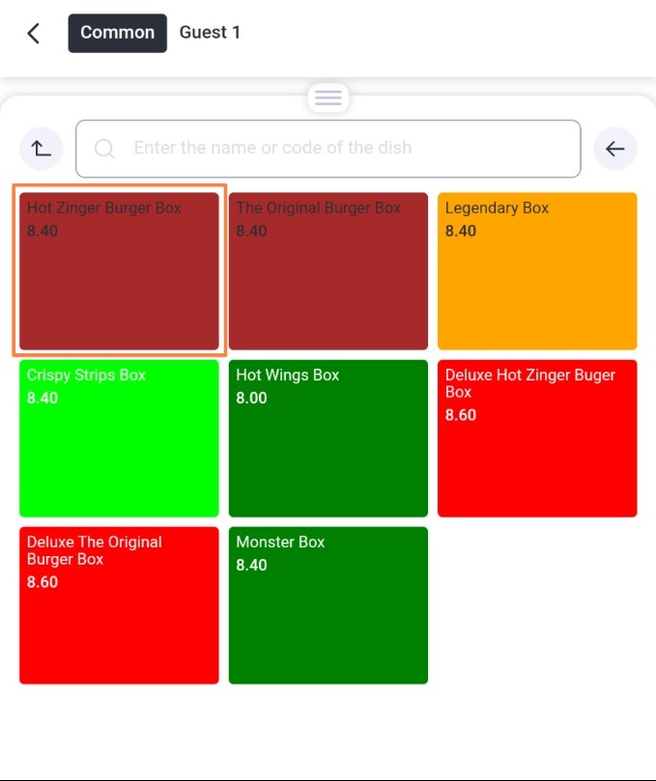Viewport: 656px width, 781px height.
Task: Go back with the chevron arrow
Action: (34, 34)
